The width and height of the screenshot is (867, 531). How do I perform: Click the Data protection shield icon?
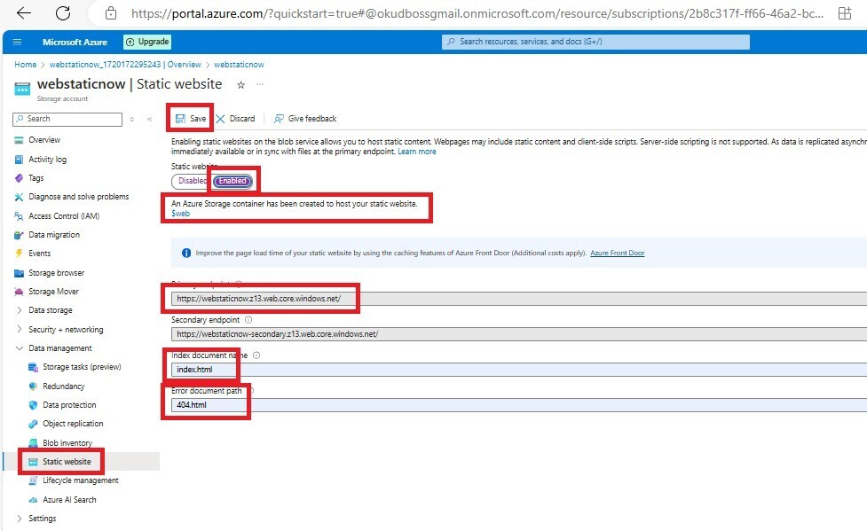point(33,405)
